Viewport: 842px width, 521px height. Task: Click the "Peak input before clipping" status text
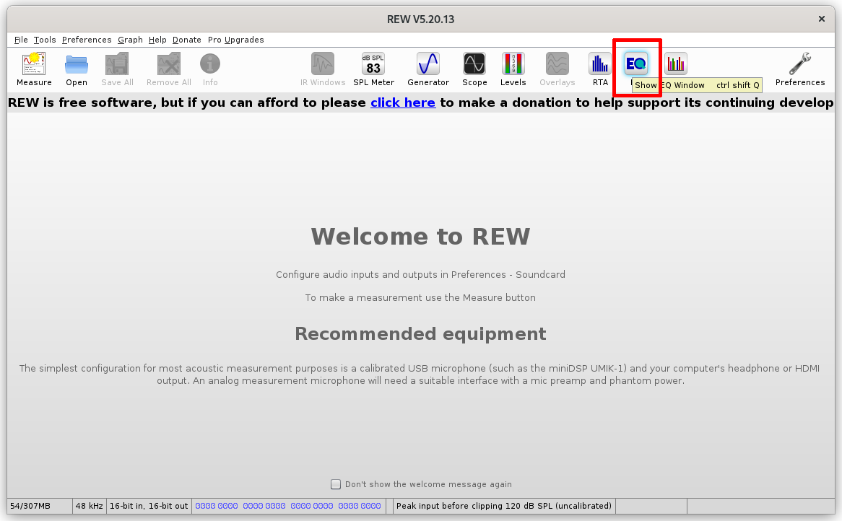504,506
